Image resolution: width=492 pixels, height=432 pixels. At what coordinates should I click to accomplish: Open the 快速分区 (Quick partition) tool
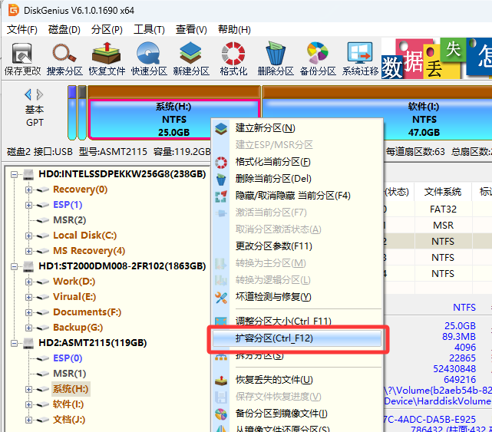(149, 59)
